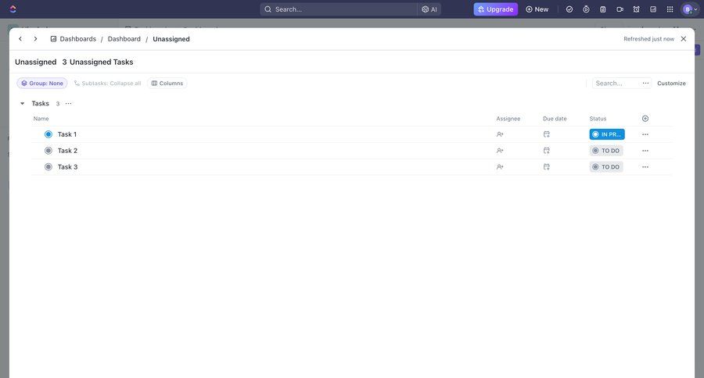The height and width of the screenshot is (378, 704).
Task: Open Task 1 by its name
Action: (x=67, y=134)
